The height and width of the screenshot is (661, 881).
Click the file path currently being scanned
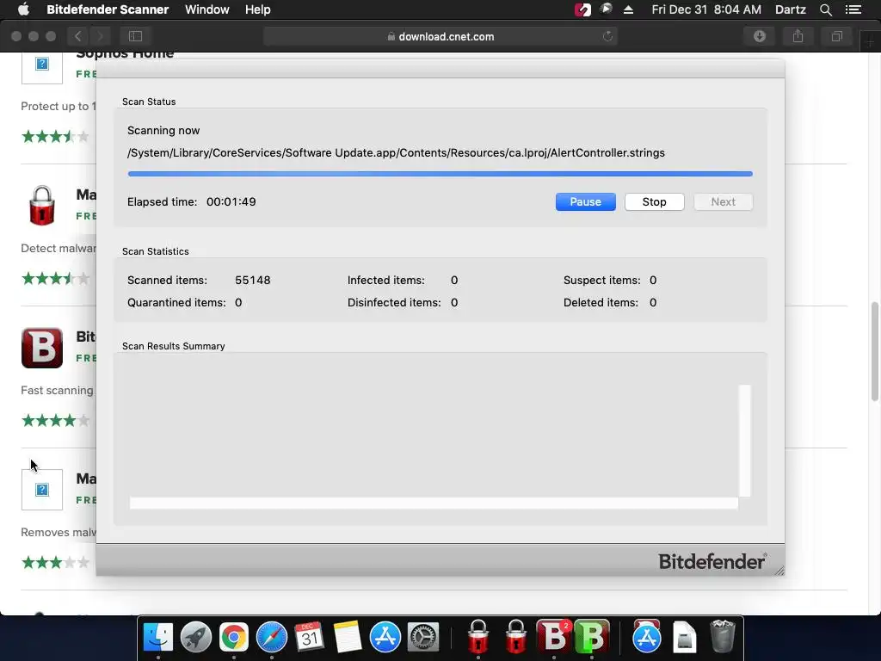tap(396, 153)
